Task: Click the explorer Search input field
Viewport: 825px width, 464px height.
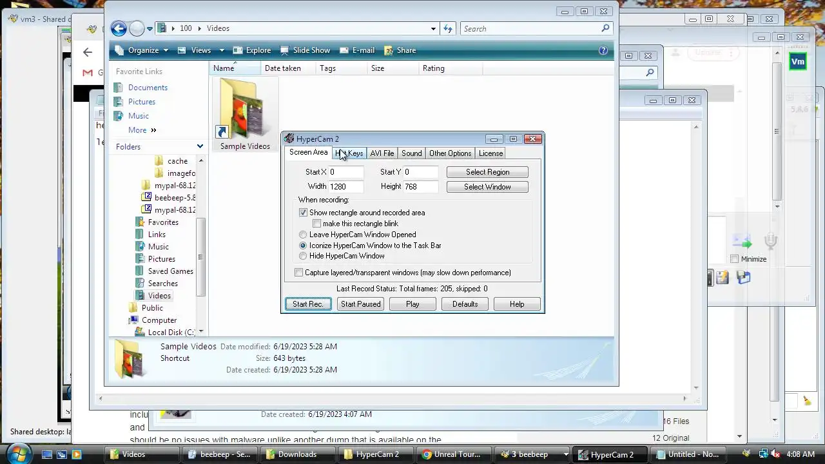Action: coord(530,28)
